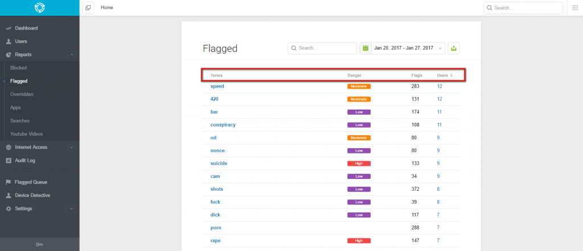
Task: Click the Low badge on 'bar' row
Action: [359, 112]
